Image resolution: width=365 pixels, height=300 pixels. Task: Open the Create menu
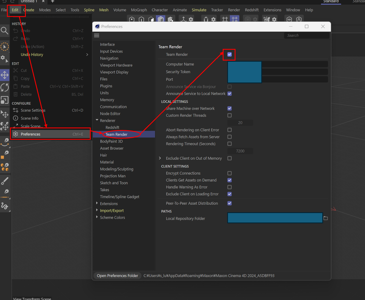pos(29,10)
